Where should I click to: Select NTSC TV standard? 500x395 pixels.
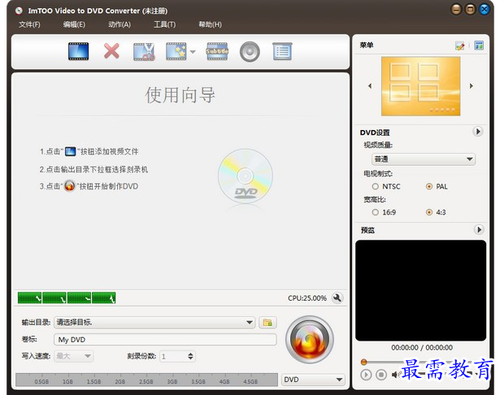pyautogui.click(x=386, y=186)
